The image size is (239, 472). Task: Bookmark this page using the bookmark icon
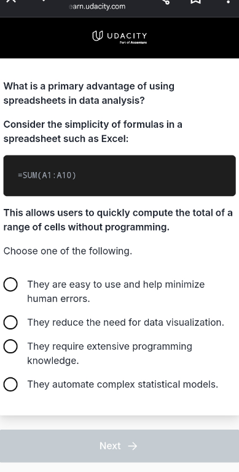(195, 1)
